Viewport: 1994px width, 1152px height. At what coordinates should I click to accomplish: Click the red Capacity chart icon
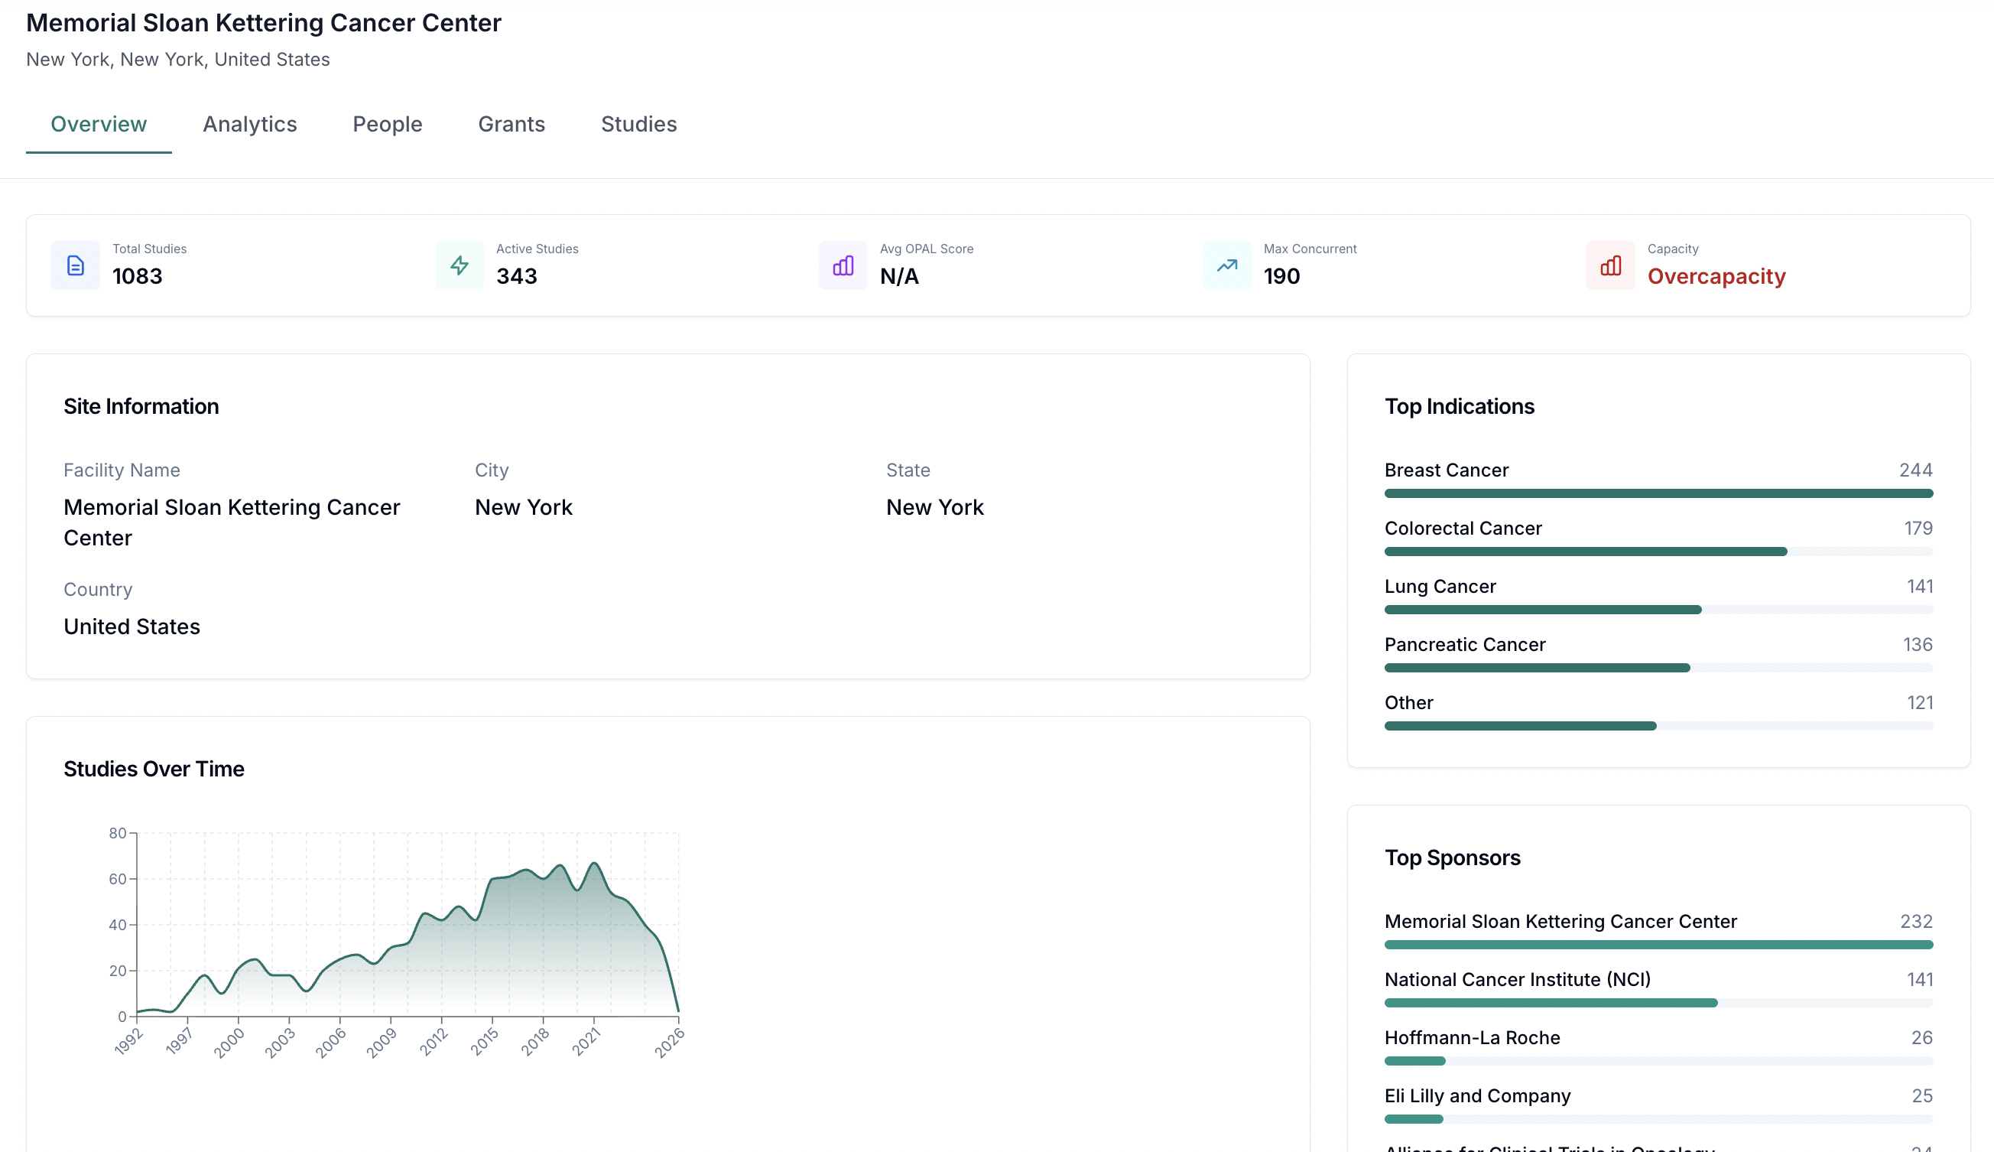pos(1610,265)
